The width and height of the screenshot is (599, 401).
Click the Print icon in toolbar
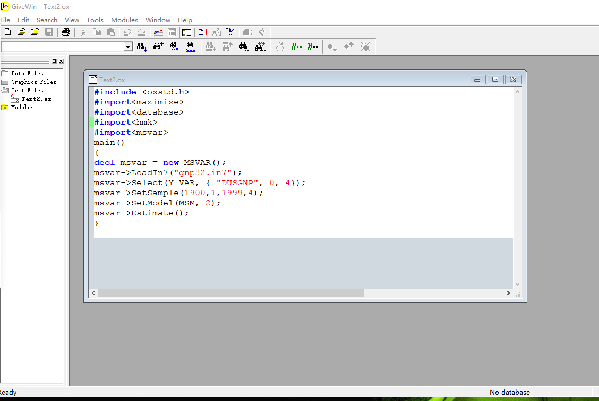pyautogui.click(x=65, y=32)
